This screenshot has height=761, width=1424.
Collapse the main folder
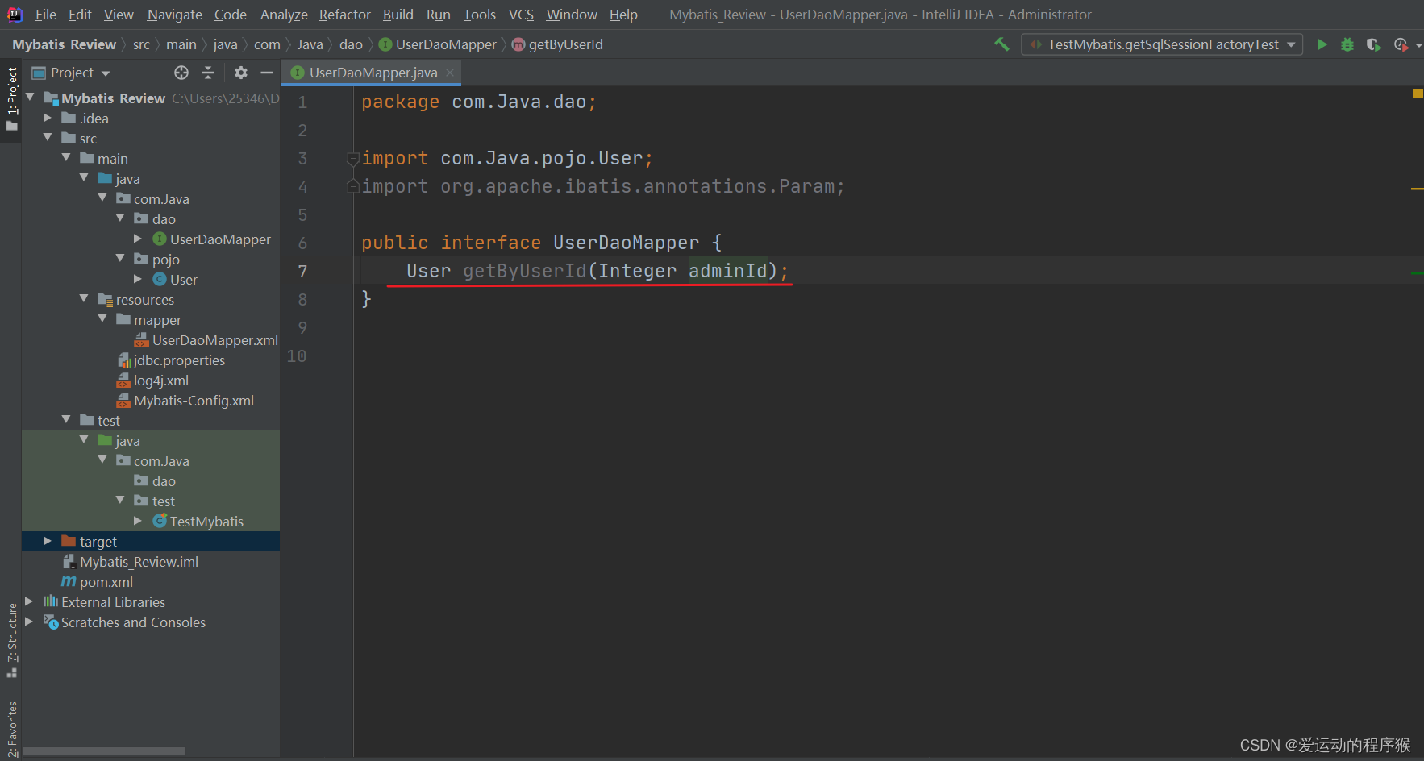66,158
